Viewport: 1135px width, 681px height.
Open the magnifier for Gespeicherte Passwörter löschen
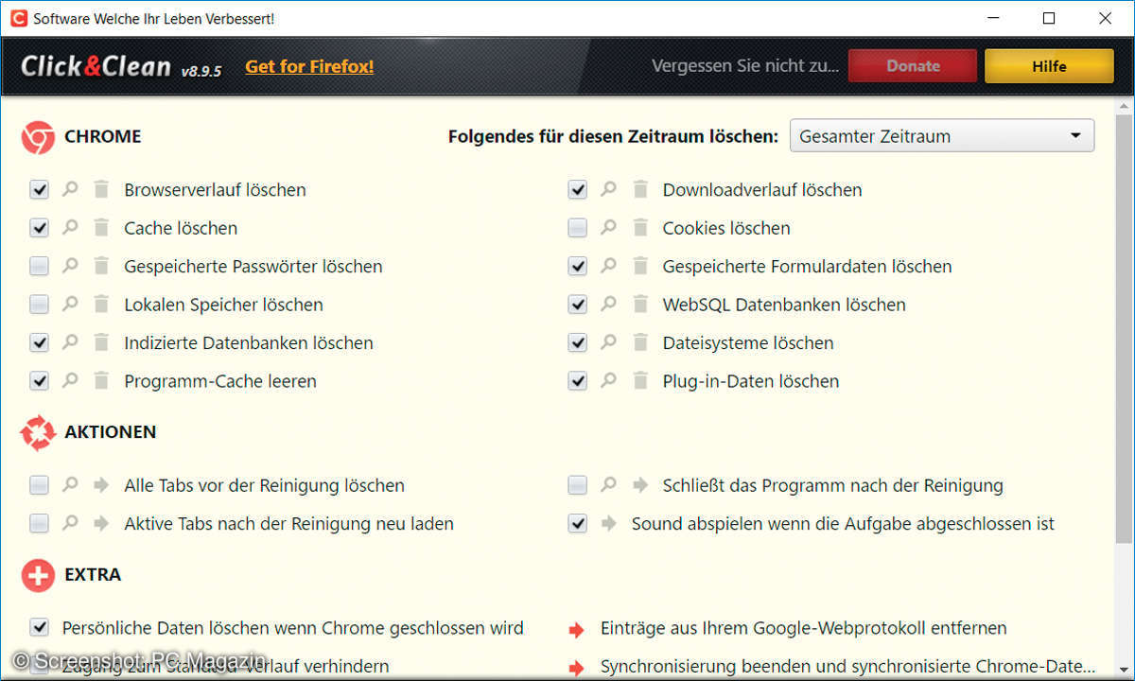click(70, 266)
